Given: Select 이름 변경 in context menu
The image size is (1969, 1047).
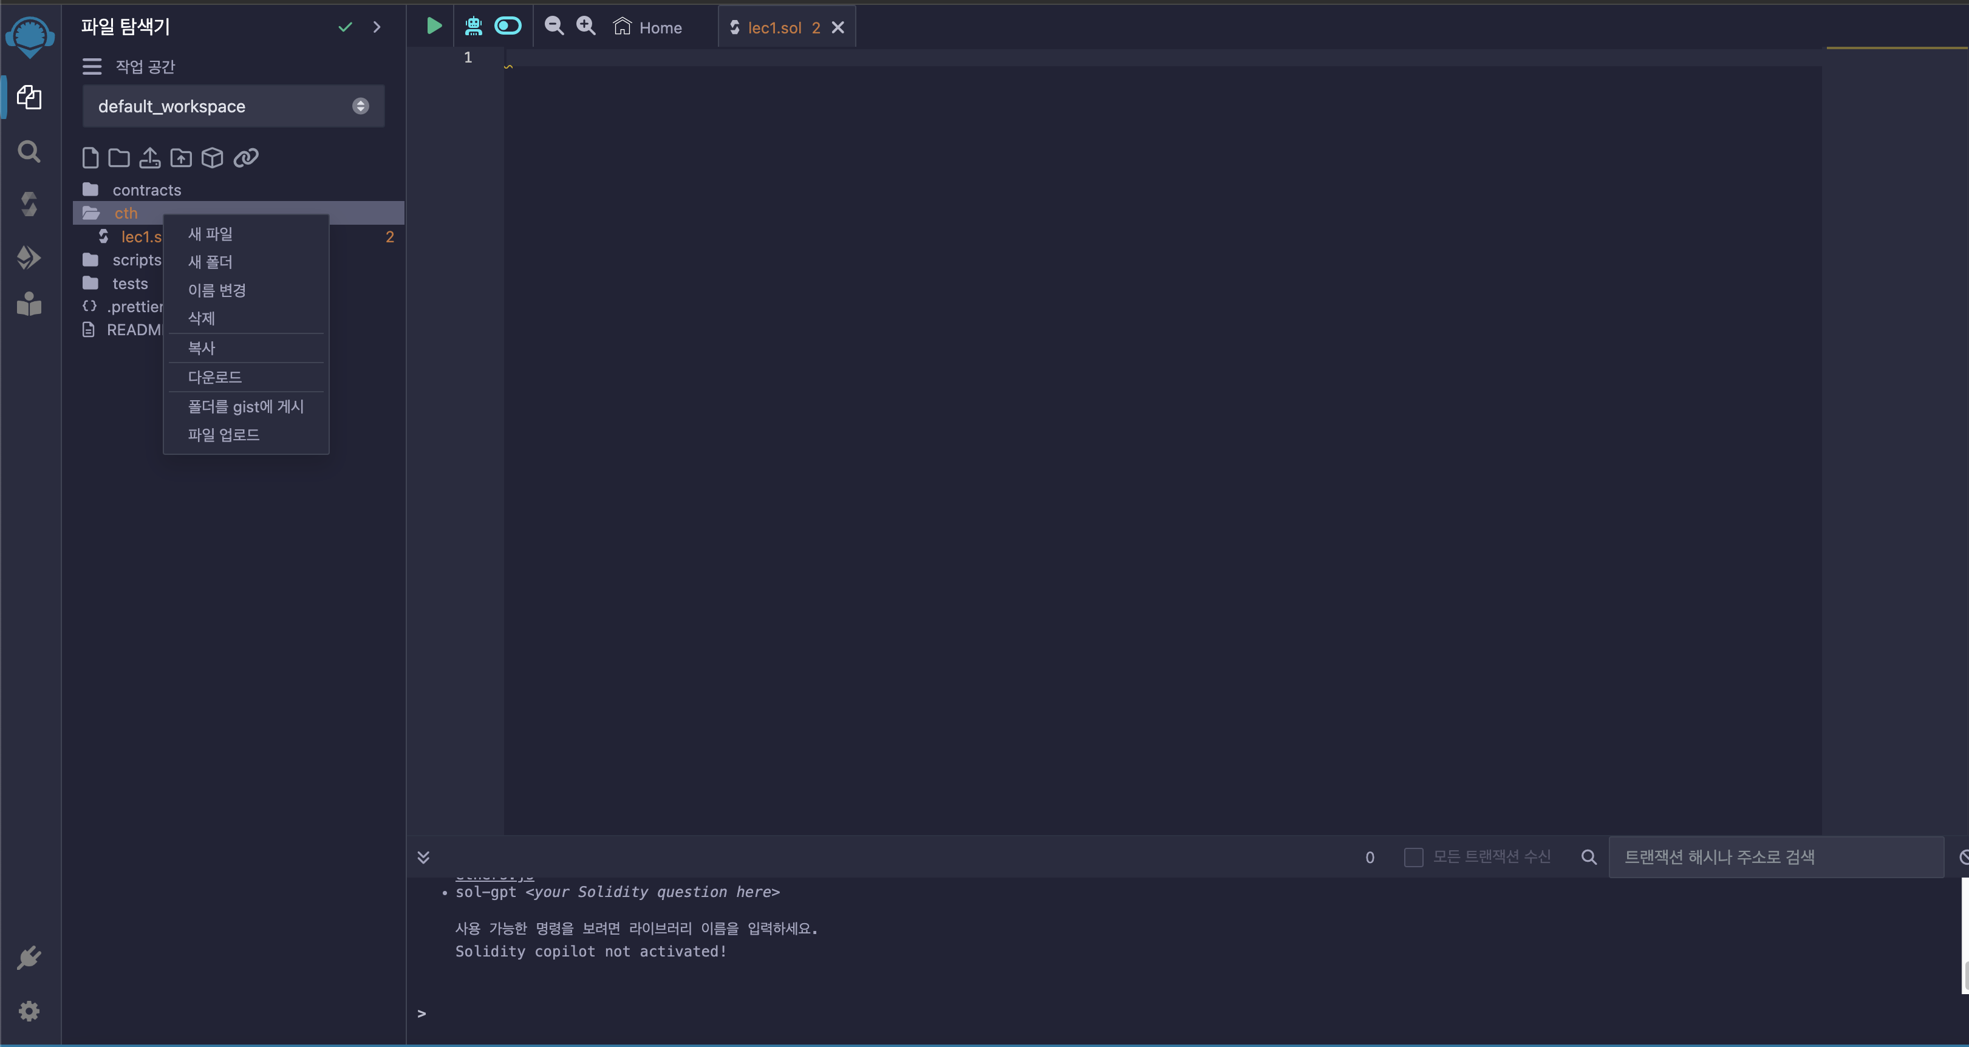Looking at the screenshot, I should click(x=217, y=290).
